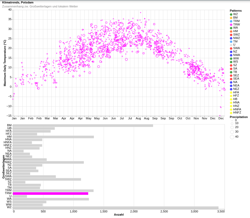Screen dimensions: 250x218
Task: Select the NWZ bar in the histogram
Action: pyautogui.click(x=48, y=162)
